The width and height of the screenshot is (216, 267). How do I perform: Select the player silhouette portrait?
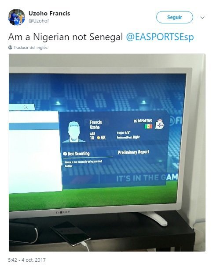point(74,132)
